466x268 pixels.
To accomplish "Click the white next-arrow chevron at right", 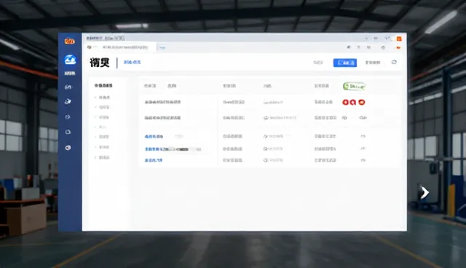I will (x=424, y=193).
